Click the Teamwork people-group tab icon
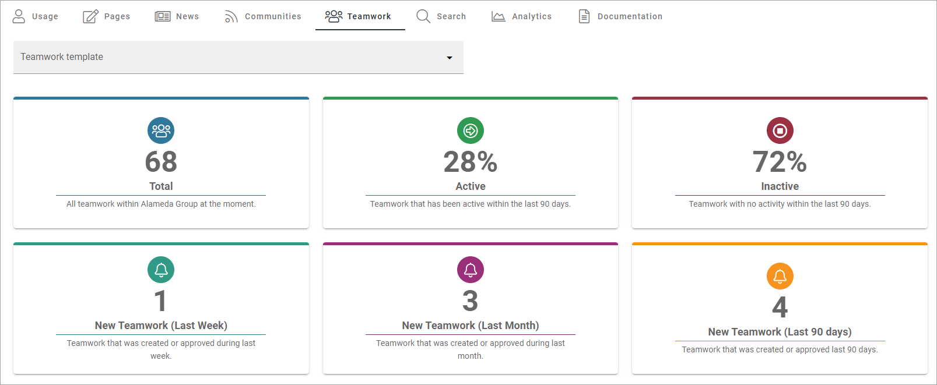This screenshot has width=937, height=385. (334, 16)
